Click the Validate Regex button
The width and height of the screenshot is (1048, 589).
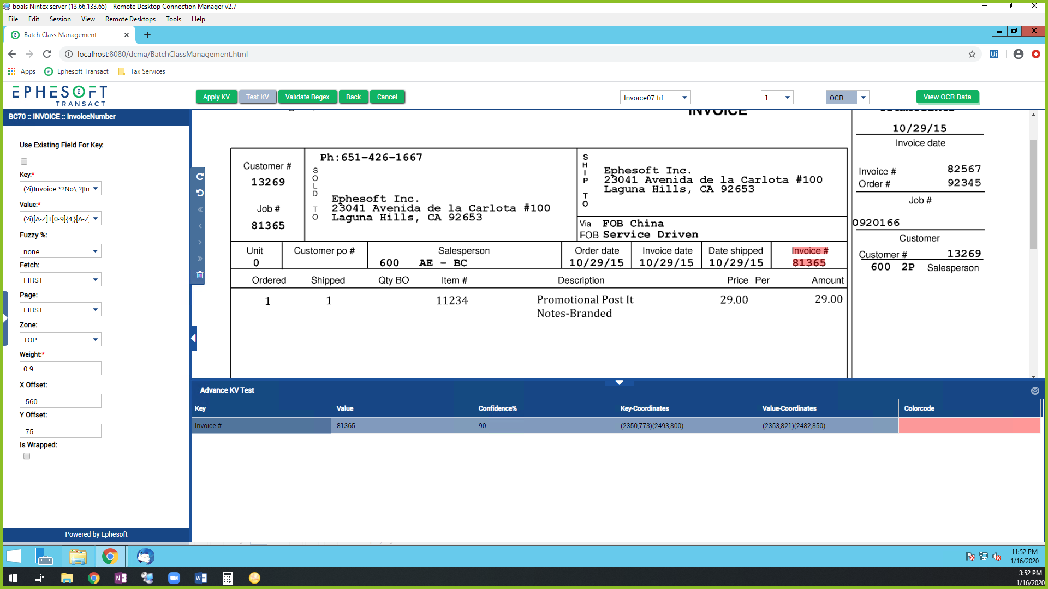click(307, 97)
